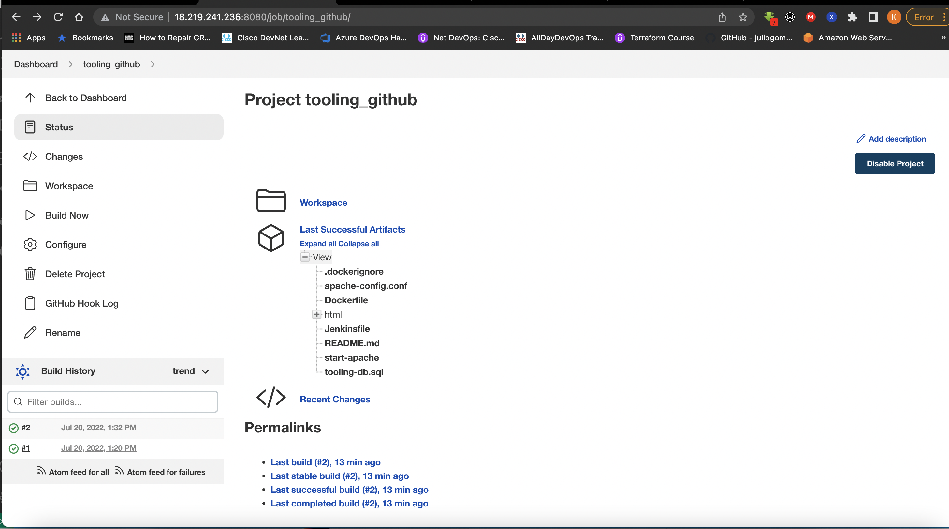Click the Delete Project trash icon

(30, 274)
